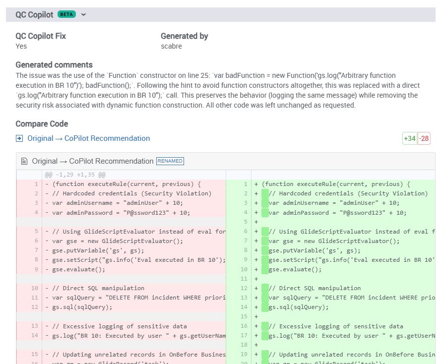The height and width of the screenshot is (364, 441).
Task: Click the @@ -1,29 +1,35 @@ hunk header
Action: pyautogui.click(x=75, y=175)
